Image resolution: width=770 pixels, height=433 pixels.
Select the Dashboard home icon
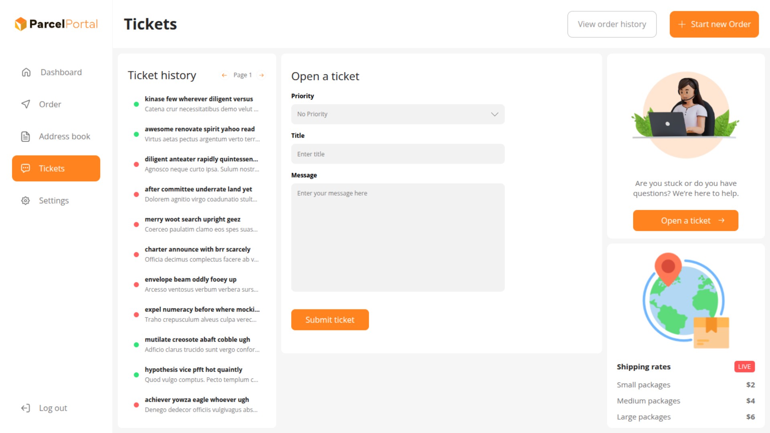(x=26, y=72)
